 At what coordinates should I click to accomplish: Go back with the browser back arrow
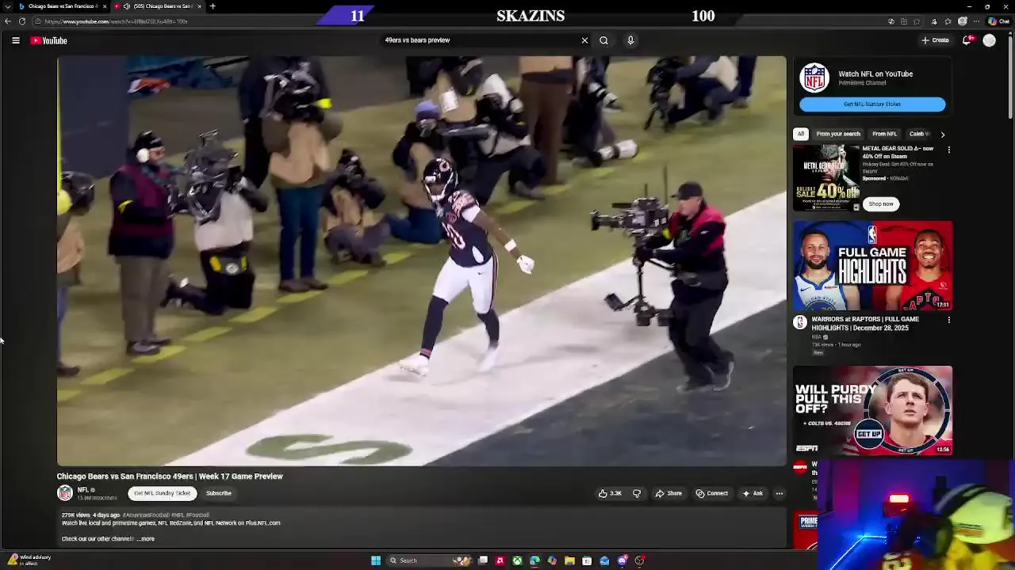pyautogui.click(x=8, y=21)
